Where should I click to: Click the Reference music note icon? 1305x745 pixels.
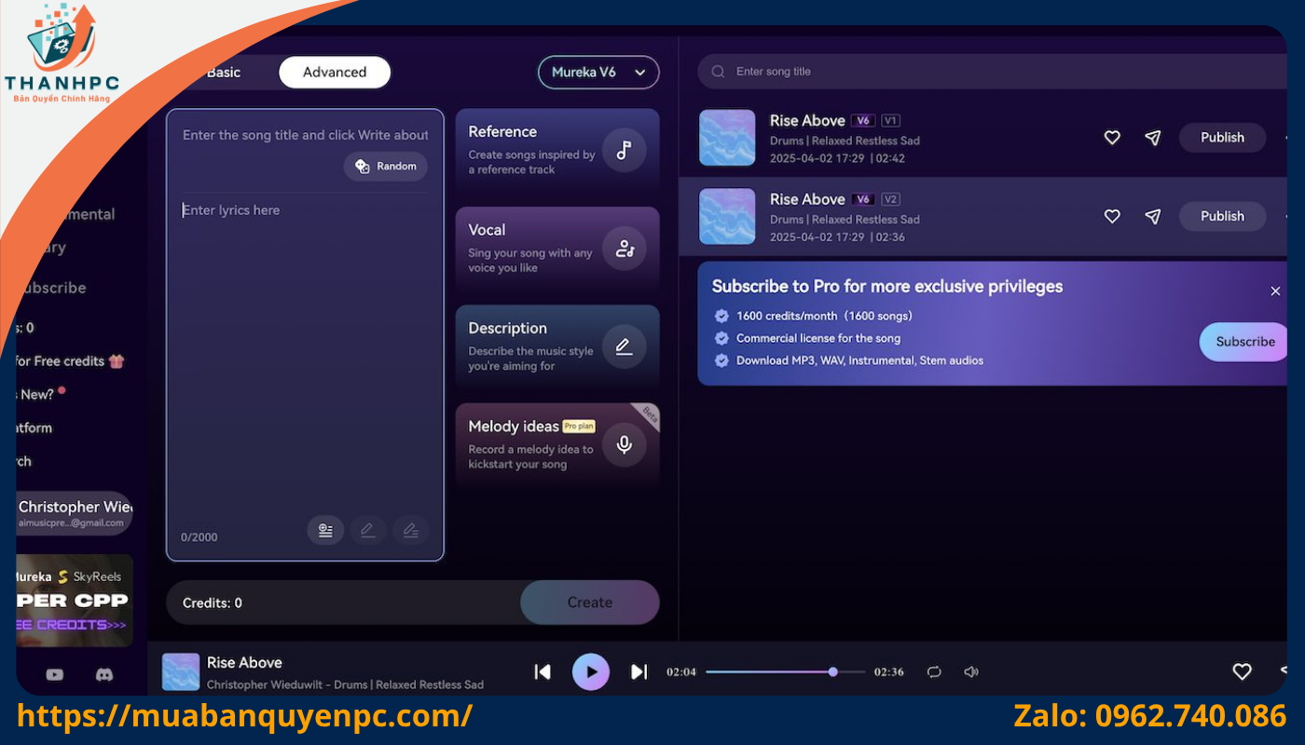[x=624, y=151]
